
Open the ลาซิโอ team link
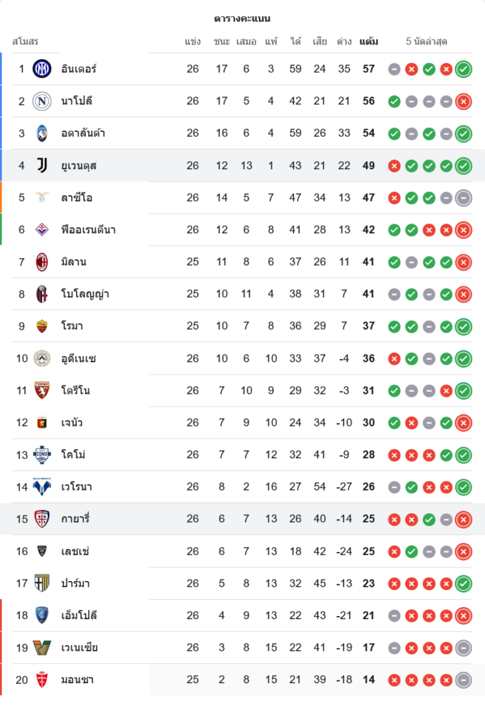coord(76,198)
